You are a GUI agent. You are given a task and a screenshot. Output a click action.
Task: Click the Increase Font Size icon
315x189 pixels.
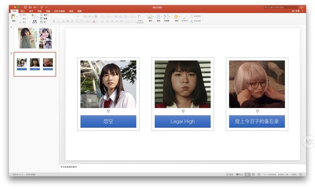pyautogui.click(x=85, y=16)
